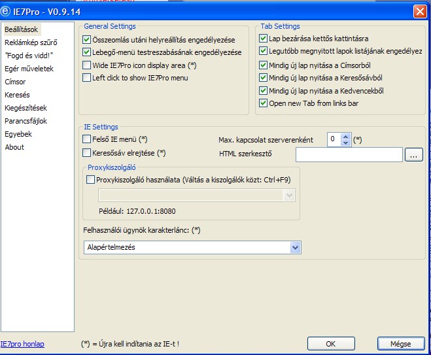Click the HTML szerkesztő path field

[x=349, y=155]
